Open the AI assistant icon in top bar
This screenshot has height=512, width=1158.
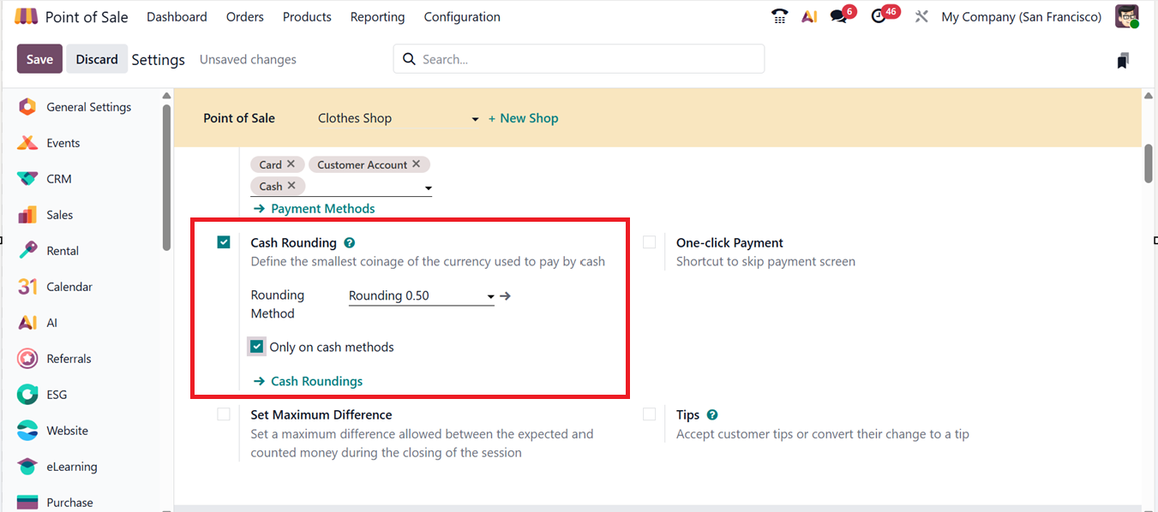click(x=809, y=16)
